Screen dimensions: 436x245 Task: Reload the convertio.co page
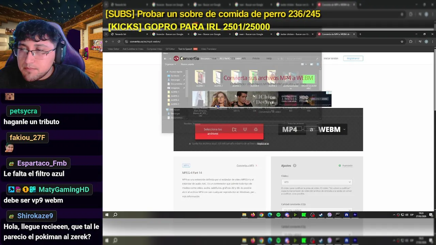pyautogui.click(x=119, y=42)
